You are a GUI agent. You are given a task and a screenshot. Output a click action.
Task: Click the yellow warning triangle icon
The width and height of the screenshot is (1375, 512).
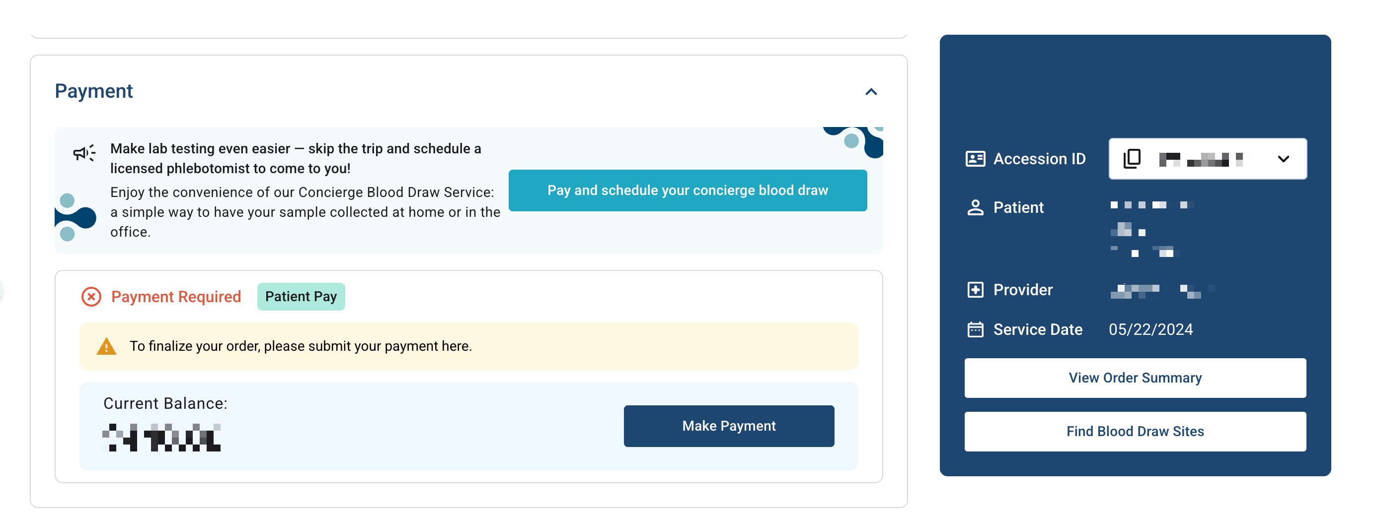(x=106, y=347)
